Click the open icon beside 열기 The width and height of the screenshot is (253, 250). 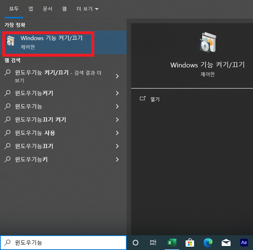(x=143, y=98)
